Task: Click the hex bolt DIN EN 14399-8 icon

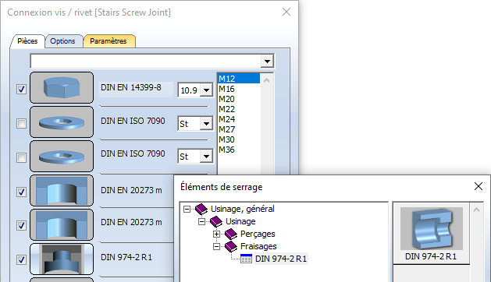Action: click(62, 87)
